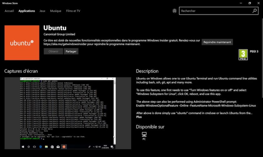Click the Ubuntu orange app logo

tap(22, 43)
